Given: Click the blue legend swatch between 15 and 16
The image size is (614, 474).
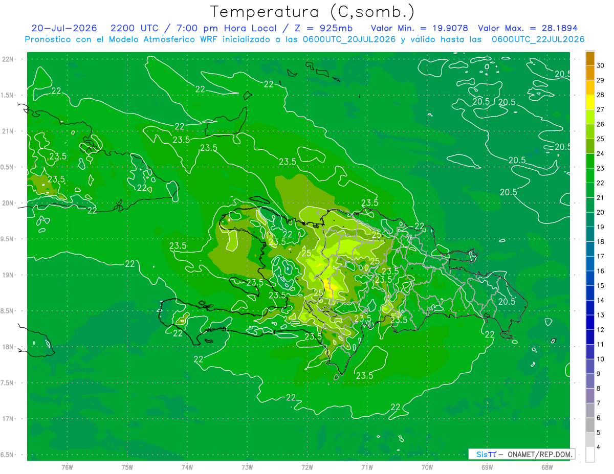Looking at the screenshot, I should 590,279.
